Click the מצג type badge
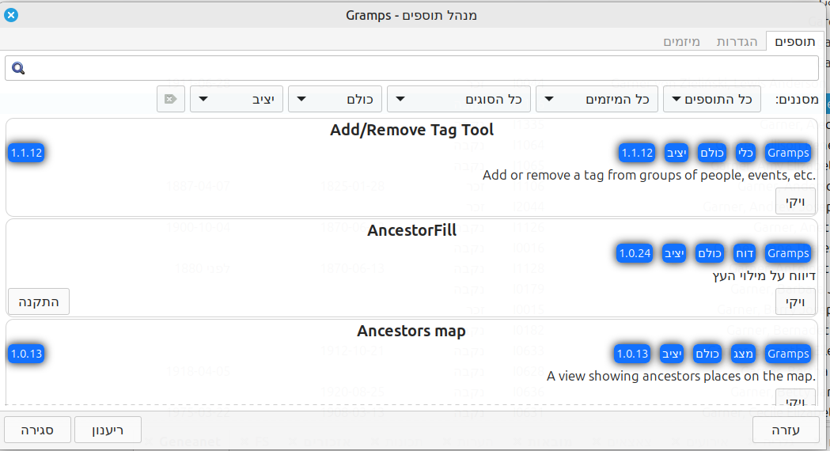 coord(743,354)
